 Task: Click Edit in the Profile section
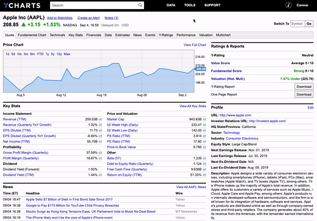(310, 108)
